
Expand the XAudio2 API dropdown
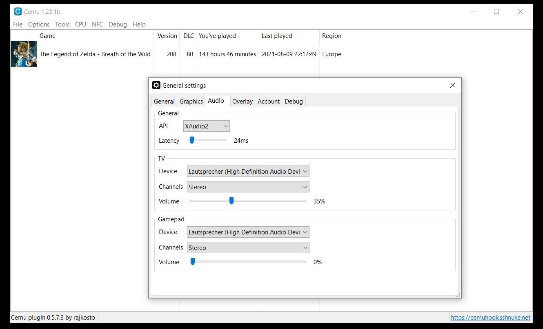pyautogui.click(x=206, y=126)
